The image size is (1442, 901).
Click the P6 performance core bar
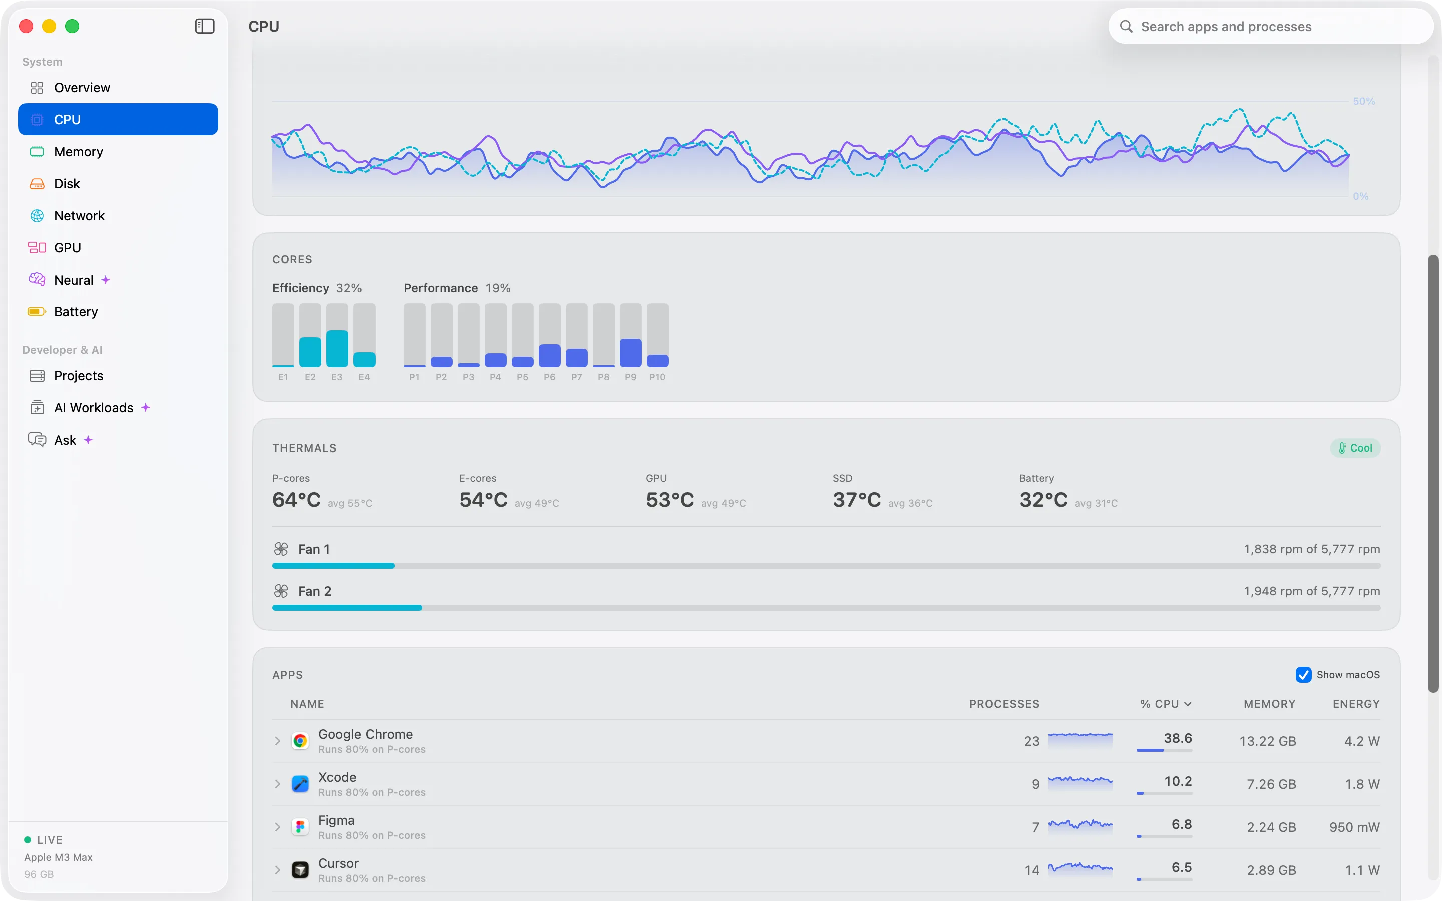tap(549, 335)
